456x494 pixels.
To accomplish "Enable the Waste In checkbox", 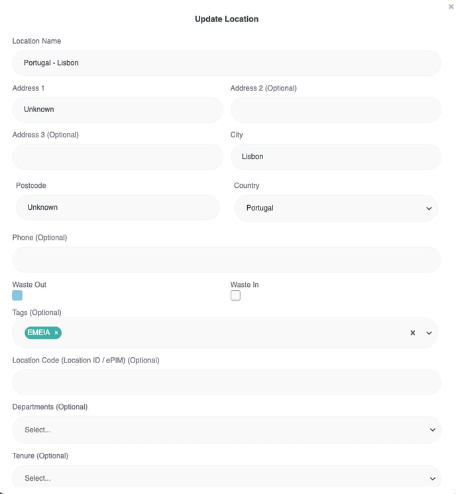I will 235,295.
